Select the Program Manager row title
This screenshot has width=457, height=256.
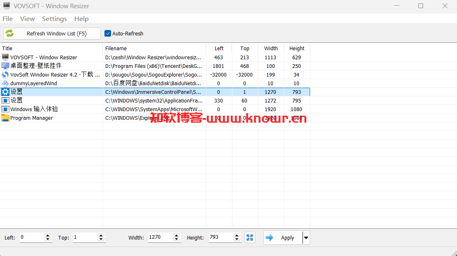pos(31,118)
